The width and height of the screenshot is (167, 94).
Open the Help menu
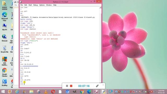[x=55, y=5]
